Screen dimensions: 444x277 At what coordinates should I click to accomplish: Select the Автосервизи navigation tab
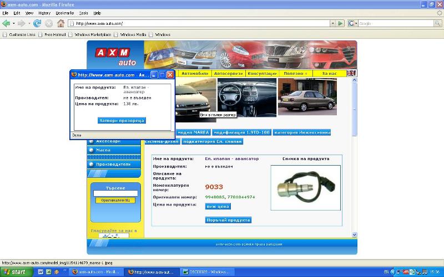(228, 73)
